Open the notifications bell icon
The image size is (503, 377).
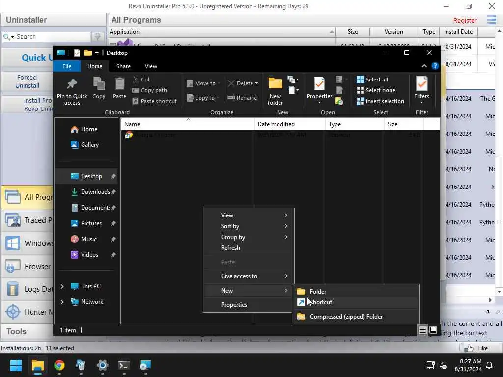[x=490, y=365]
